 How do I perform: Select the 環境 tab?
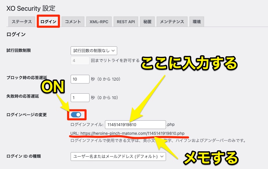(196, 22)
